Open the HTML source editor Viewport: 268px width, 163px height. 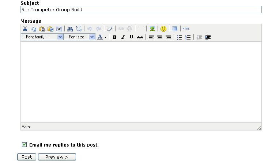click(186, 29)
